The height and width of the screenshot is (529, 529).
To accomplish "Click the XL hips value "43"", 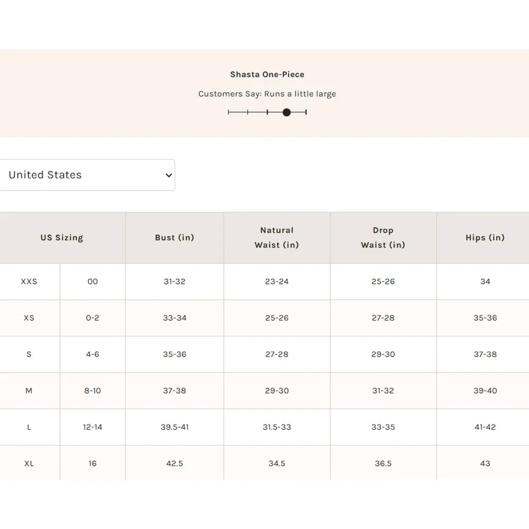I will (485, 463).
